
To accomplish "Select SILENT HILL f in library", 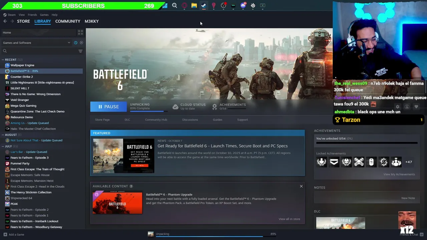I will point(20,88).
